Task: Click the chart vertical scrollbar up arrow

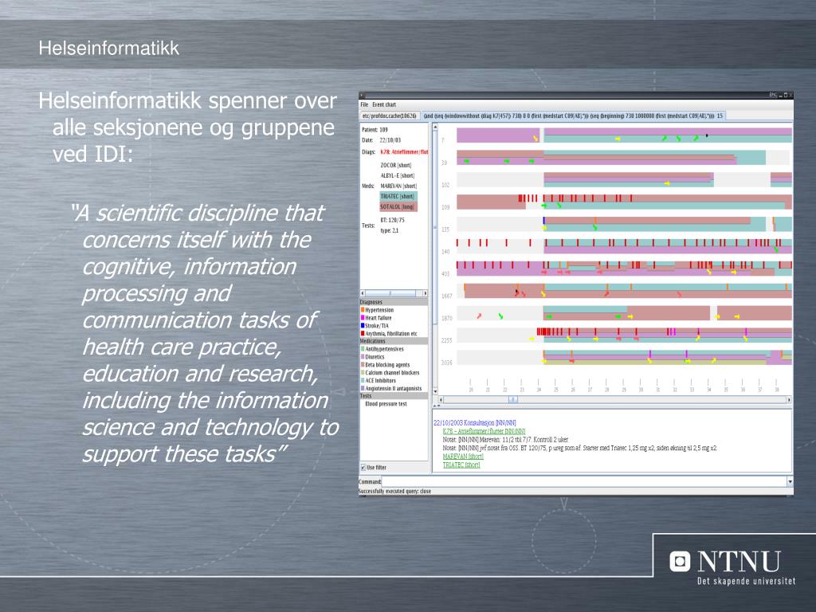Action: point(435,127)
